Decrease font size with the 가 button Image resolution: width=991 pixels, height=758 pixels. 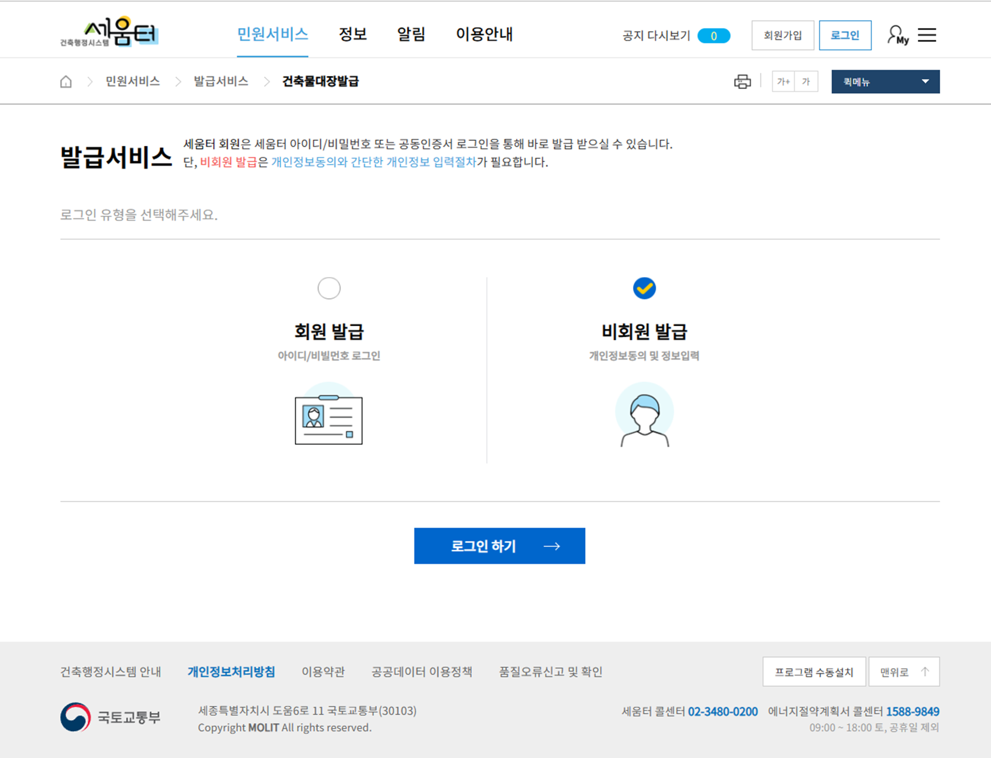(x=806, y=81)
